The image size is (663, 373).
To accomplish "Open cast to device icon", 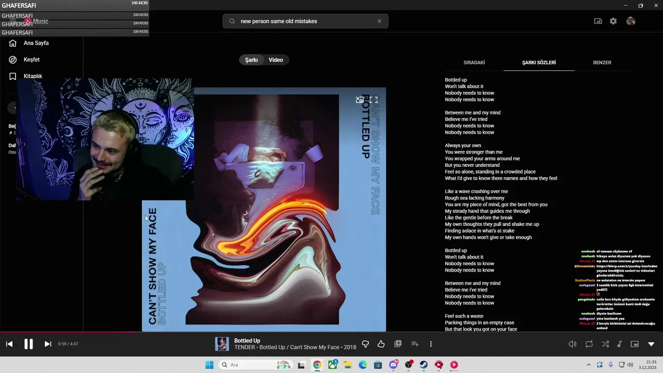I will [598, 21].
